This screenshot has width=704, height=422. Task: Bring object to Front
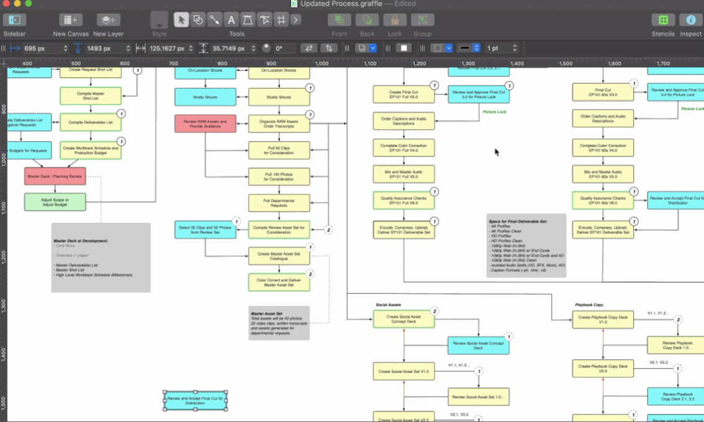339,20
